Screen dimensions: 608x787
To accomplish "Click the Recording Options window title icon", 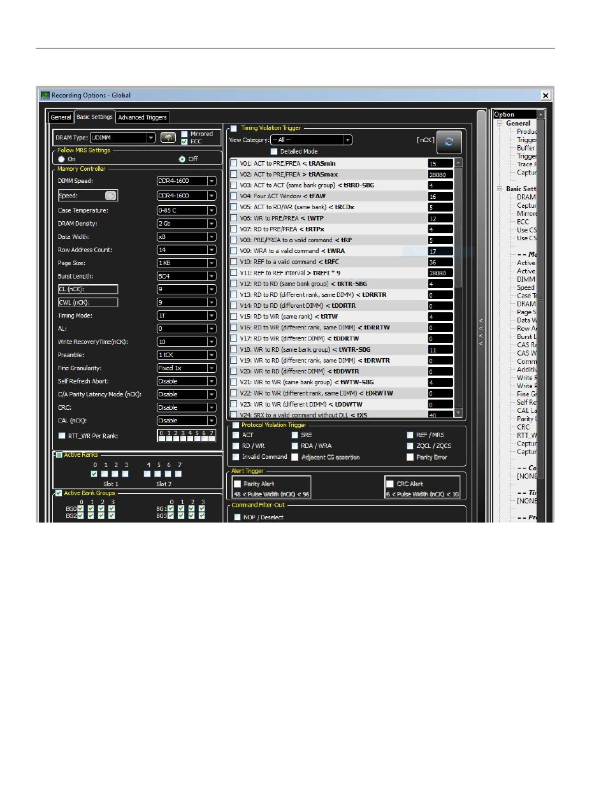I will (x=45, y=96).
